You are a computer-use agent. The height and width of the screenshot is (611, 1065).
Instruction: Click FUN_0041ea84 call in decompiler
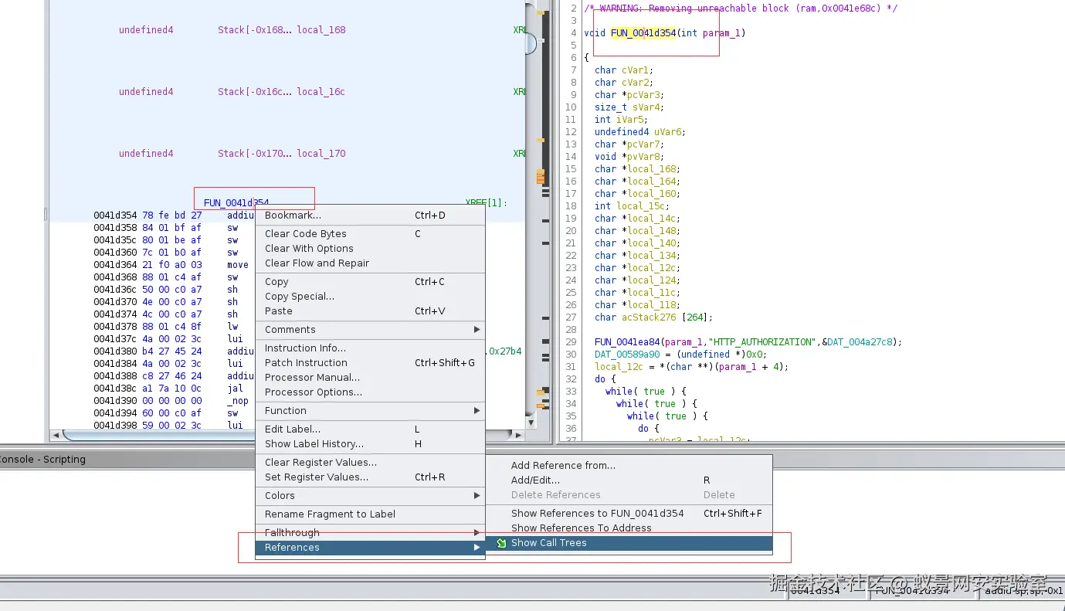point(626,342)
